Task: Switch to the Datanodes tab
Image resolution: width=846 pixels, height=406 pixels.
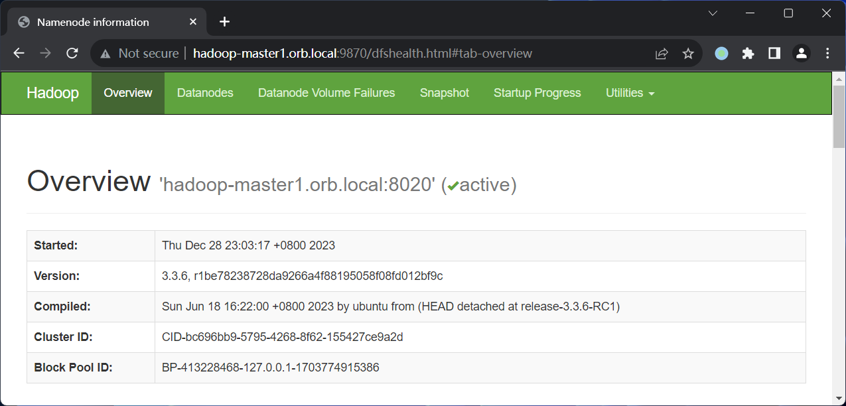Action: pos(205,93)
